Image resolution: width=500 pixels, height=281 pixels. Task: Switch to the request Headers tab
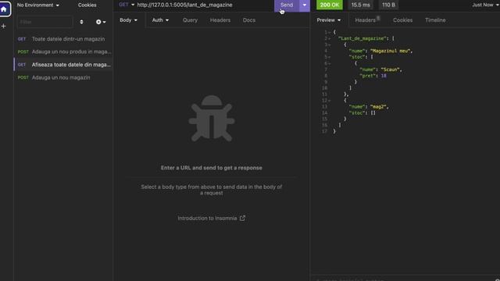[x=220, y=20]
